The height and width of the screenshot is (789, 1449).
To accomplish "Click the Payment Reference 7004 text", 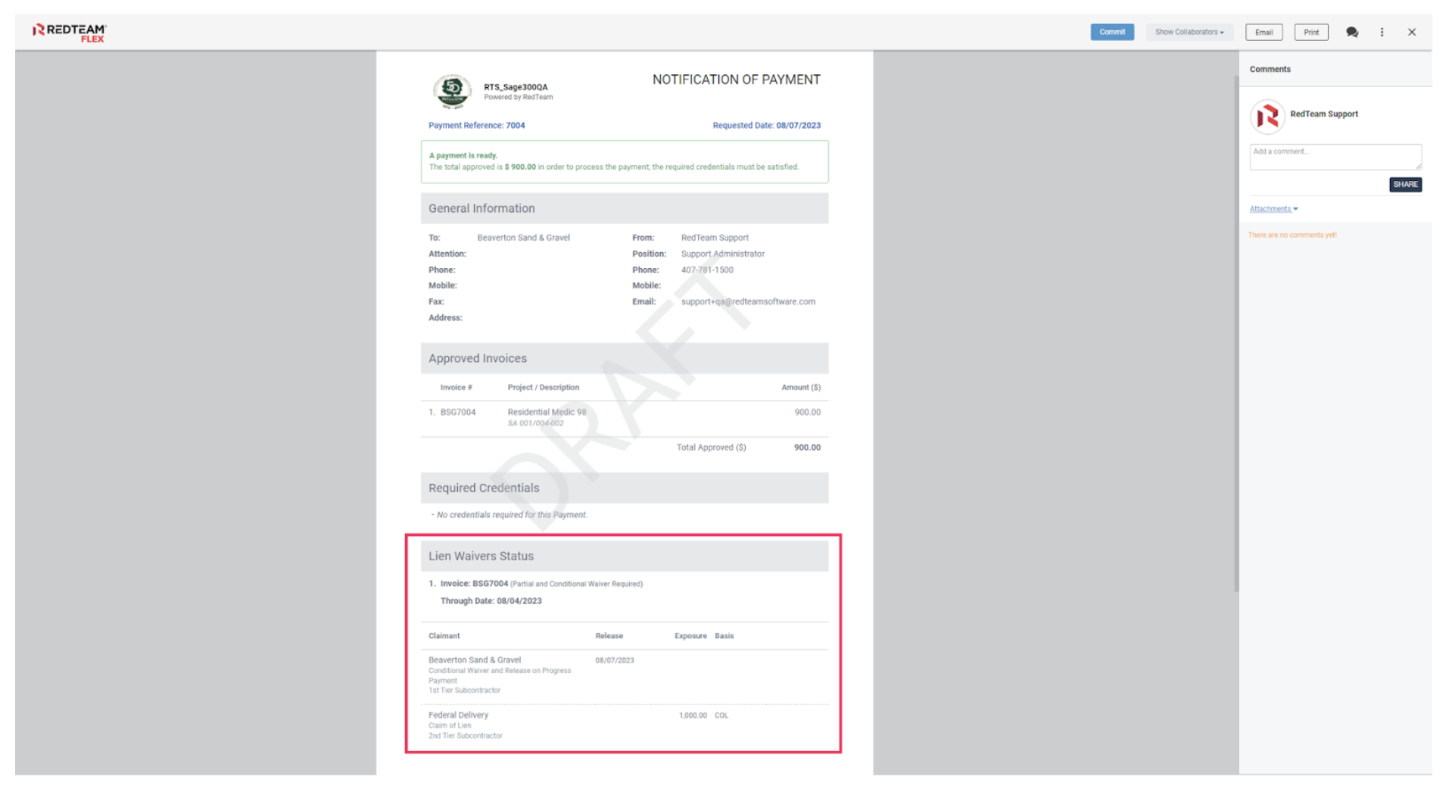I will [476, 126].
